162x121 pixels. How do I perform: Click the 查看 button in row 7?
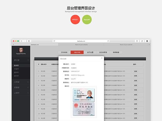click(136, 100)
